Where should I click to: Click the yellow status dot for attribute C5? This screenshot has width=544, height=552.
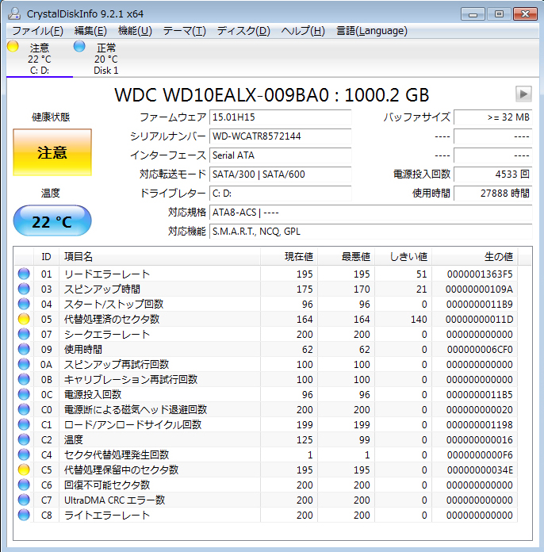pos(24,470)
